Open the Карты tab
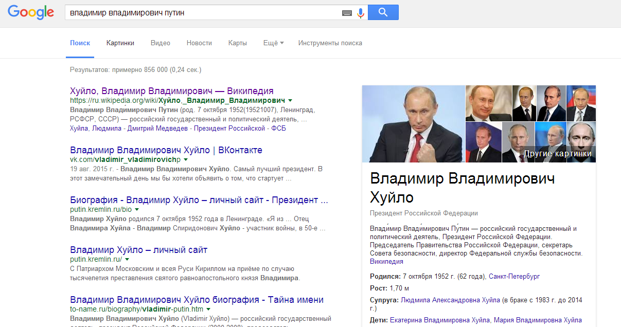The image size is (621, 327). point(238,43)
